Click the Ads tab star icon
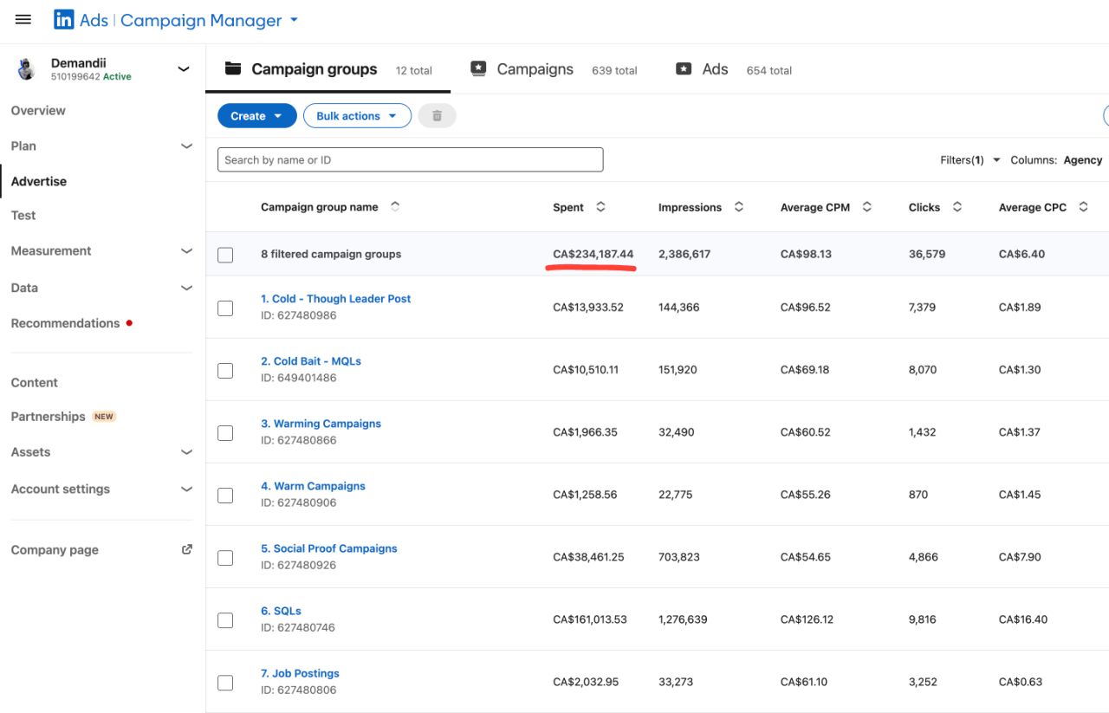1109x713 pixels. coord(684,68)
